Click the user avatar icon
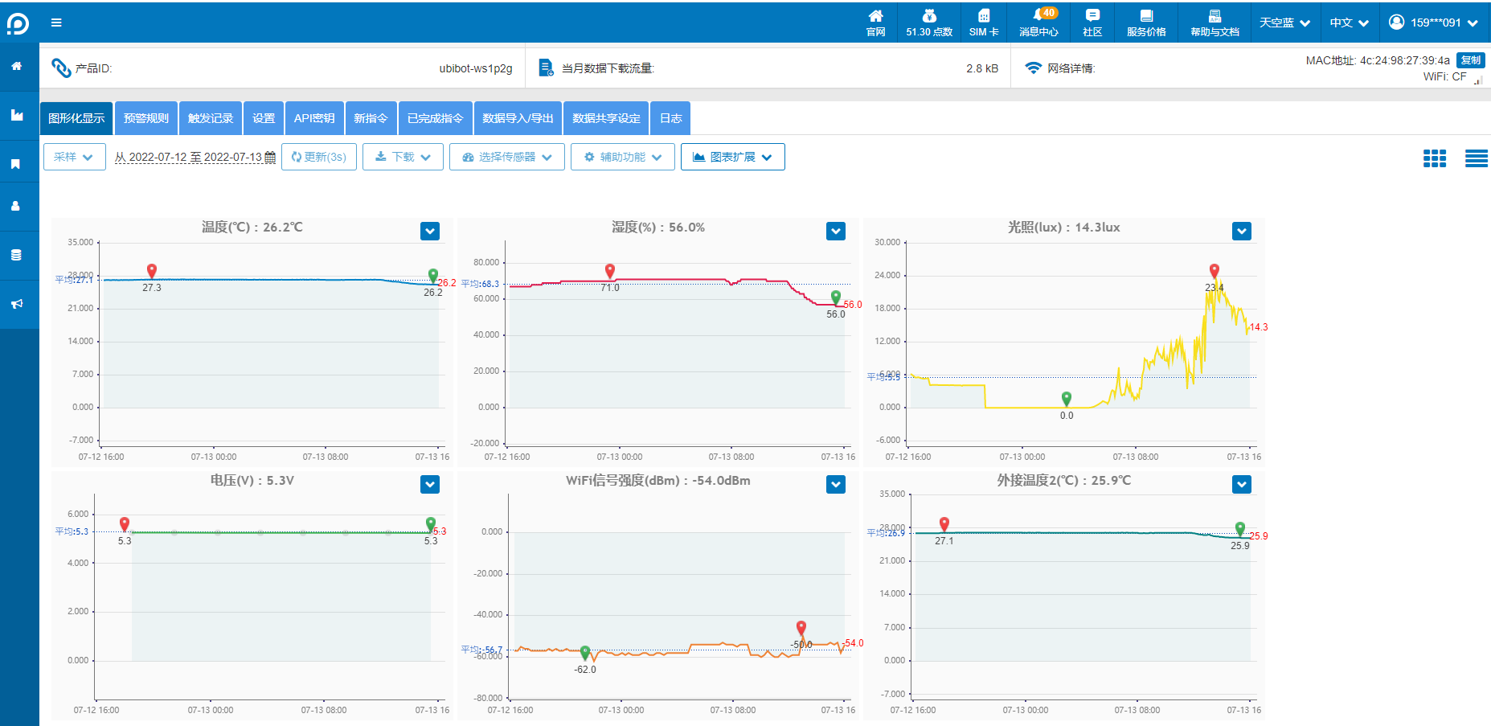The image size is (1491, 726). click(x=1397, y=23)
